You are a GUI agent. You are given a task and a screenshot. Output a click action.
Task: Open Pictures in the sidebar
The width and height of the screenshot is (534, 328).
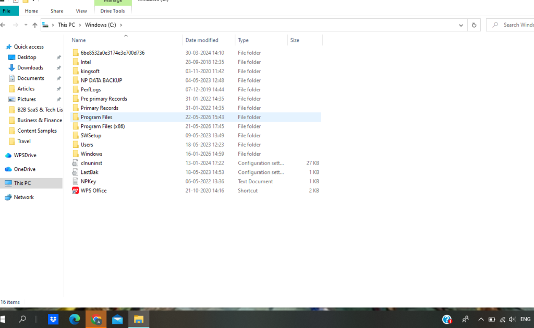[27, 99]
